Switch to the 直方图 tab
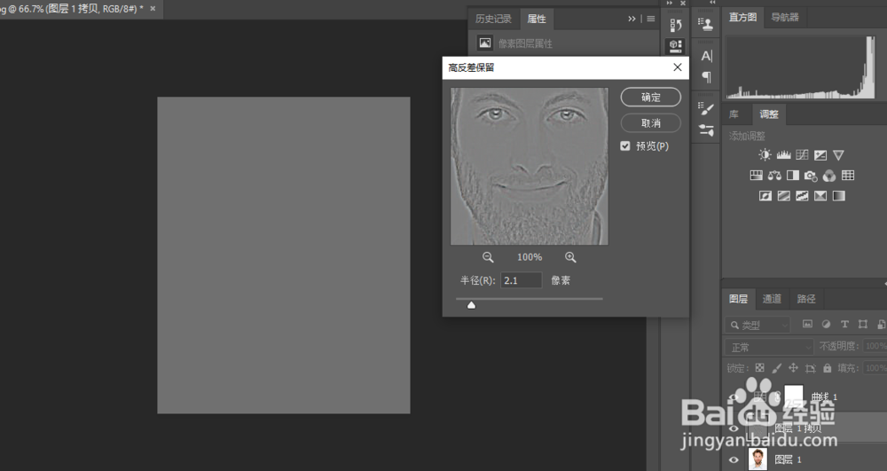 742,17
